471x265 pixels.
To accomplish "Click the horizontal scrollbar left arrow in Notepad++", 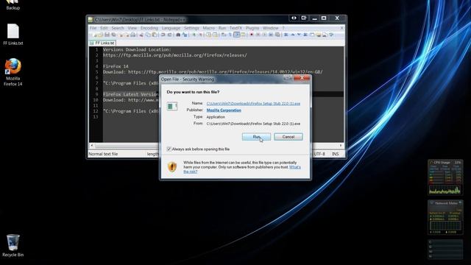I will (92, 146).
